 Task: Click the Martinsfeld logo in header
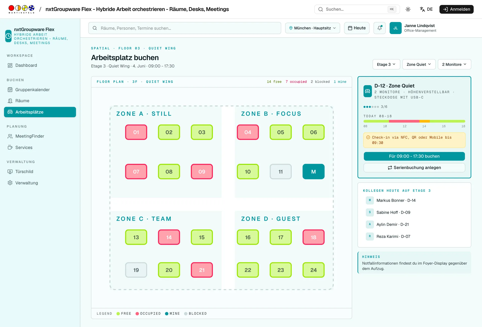[x=21, y=9]
